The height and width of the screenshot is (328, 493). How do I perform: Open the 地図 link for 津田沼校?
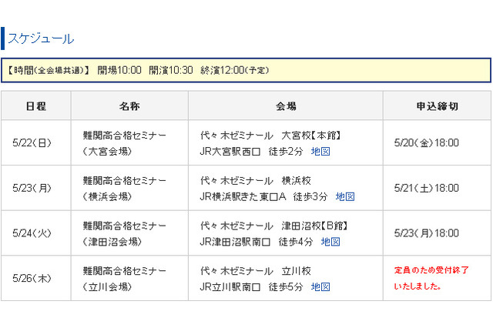click(x=330, y=242)
